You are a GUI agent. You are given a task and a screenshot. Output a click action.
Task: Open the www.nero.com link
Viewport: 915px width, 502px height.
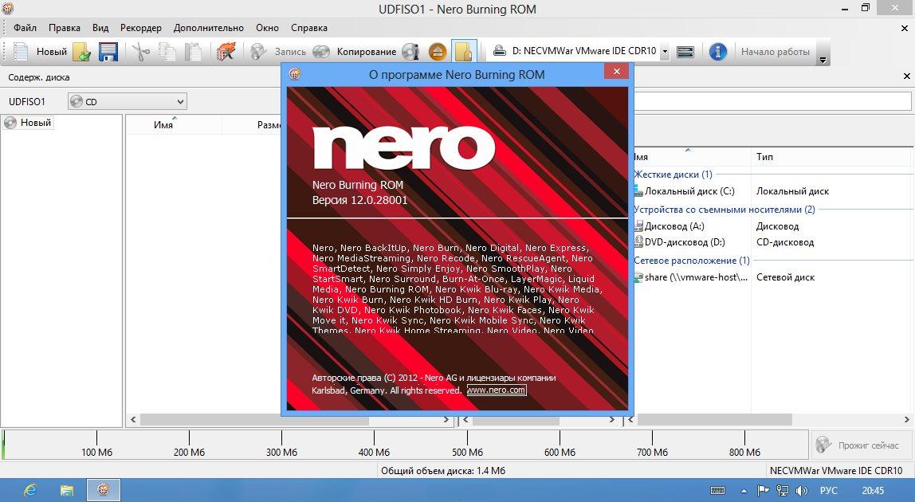pyautogui.click(x=497, y=390)
